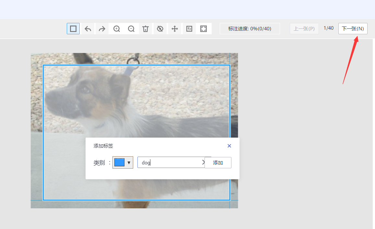Click the reset image icon
The width and height of the screenshot is (375, 229).
pyautogui.click(x=189, y=29)
